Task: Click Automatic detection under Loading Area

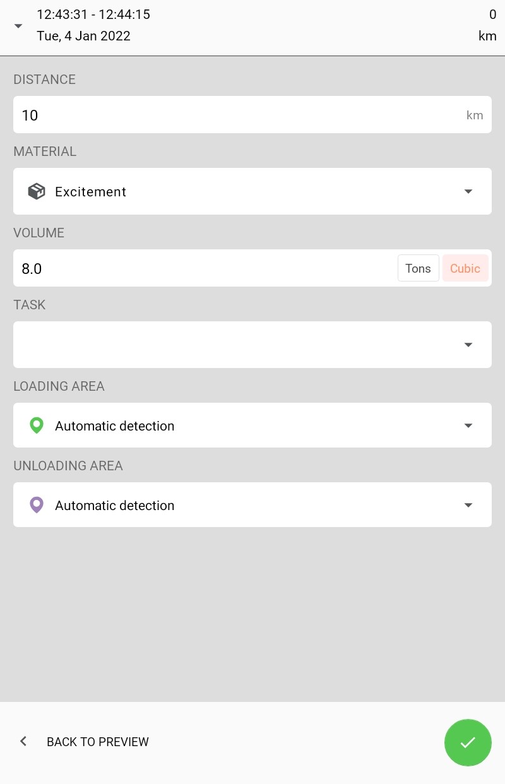Action: pos(115,426)
